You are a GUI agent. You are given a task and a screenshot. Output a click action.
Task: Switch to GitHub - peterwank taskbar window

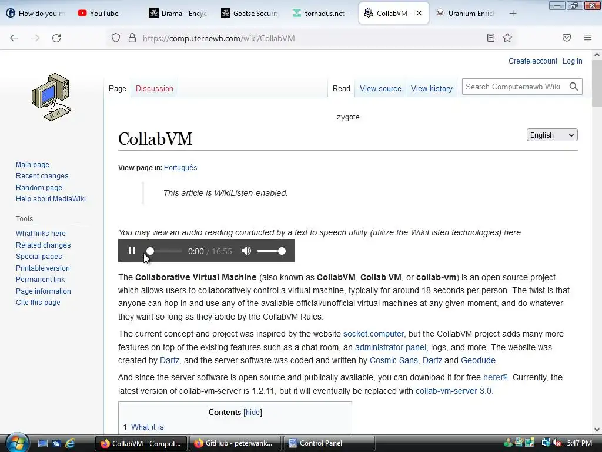(235, 443)
